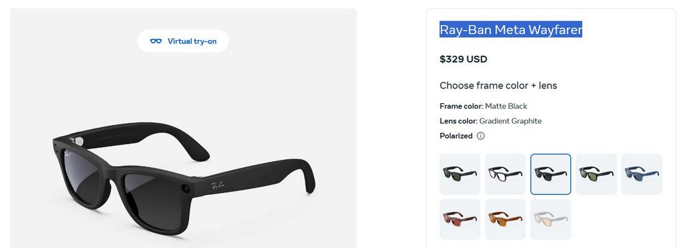Select the caramel orange frame variant
Screen dimensions: 680x248
point(505,219)
